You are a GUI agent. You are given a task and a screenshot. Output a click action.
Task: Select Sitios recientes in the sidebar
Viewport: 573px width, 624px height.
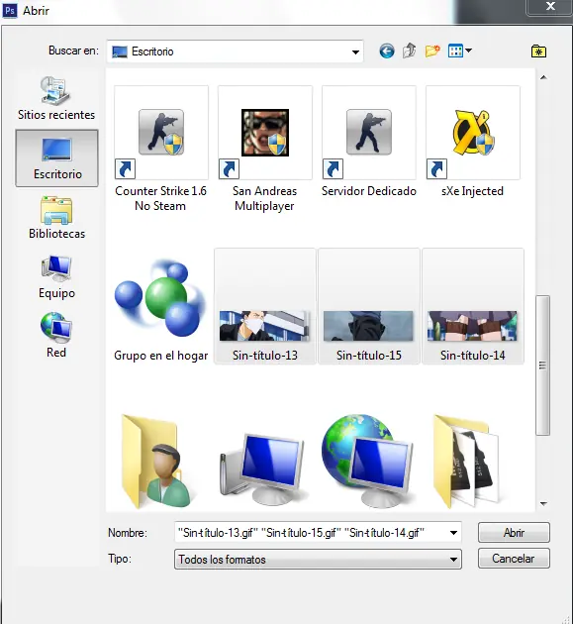coord(56,98)
